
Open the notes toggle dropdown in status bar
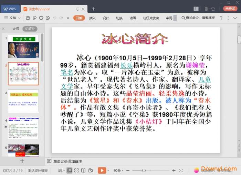[x=61, y=170]
